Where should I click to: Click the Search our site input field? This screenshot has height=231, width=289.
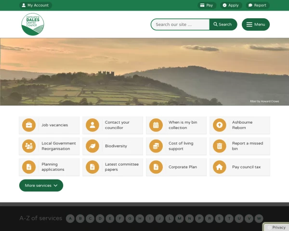pyautogui.click(x=180, y=25)
